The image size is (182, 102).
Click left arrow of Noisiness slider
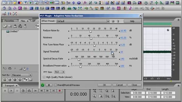click(x=69, y=38)
